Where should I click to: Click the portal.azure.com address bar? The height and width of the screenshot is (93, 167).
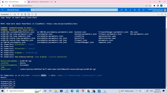(x=79, y=6)
